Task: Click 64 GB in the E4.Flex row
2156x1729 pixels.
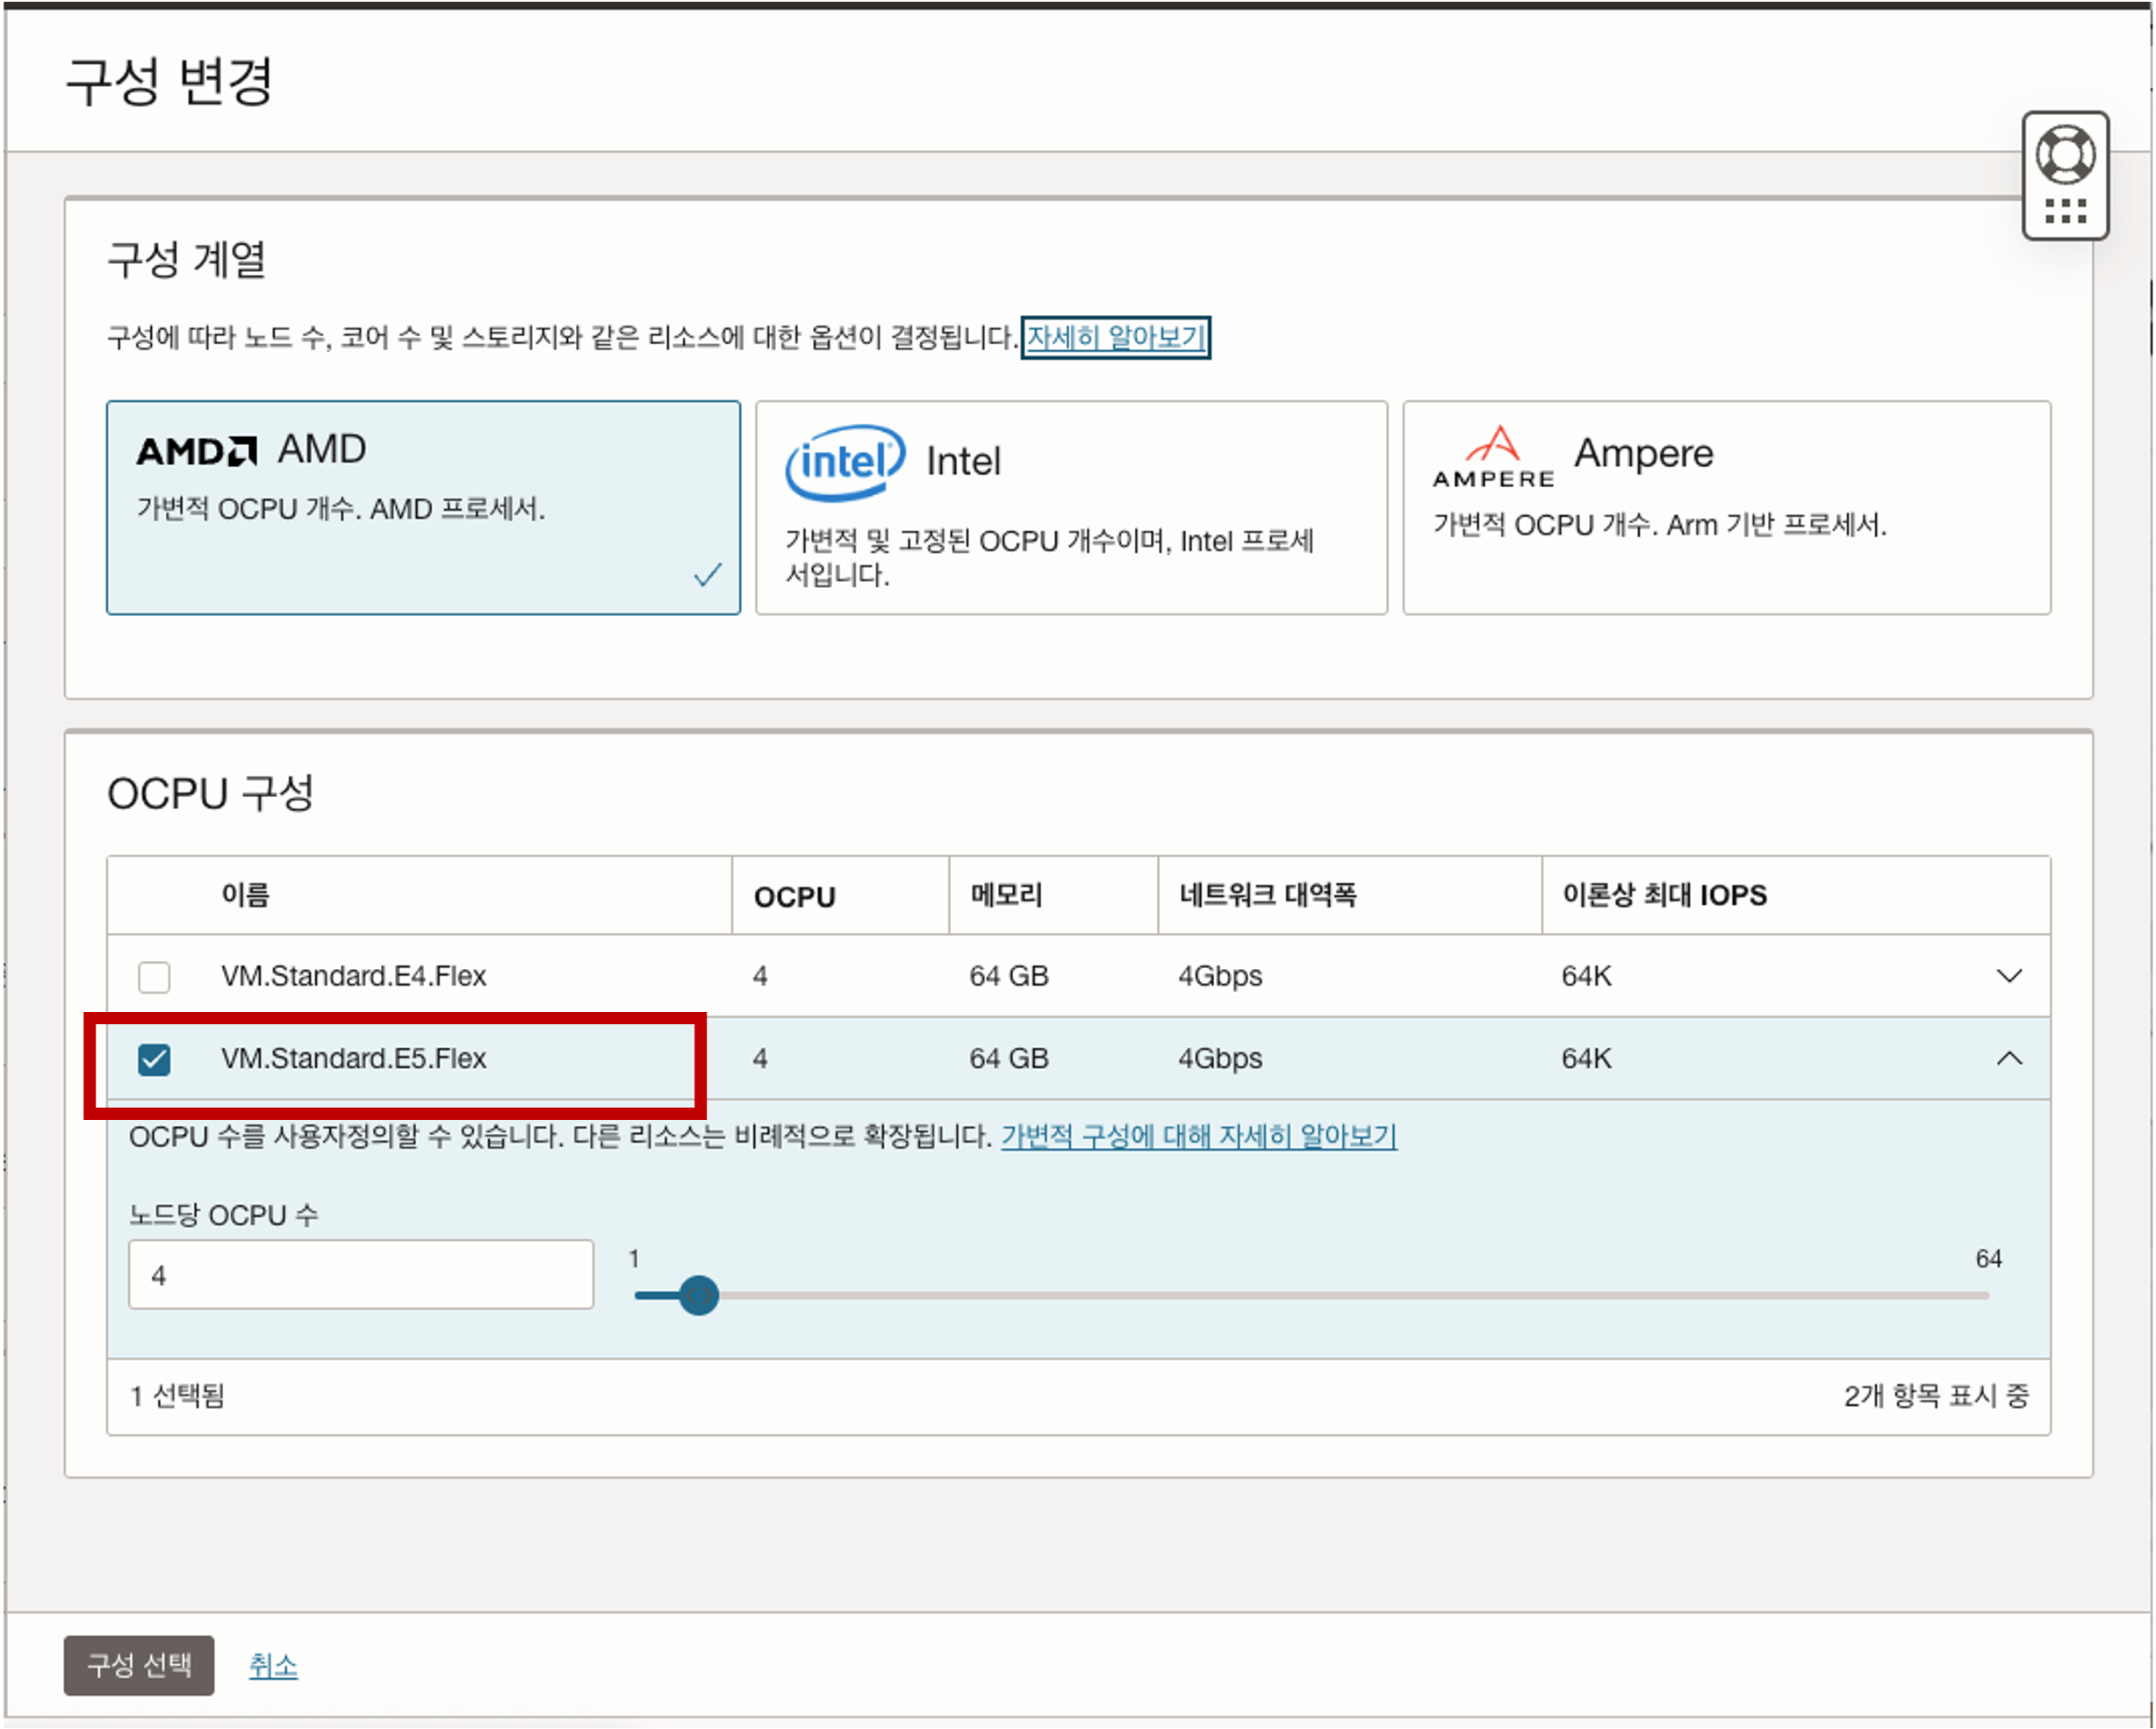Action: [1008, 976]
